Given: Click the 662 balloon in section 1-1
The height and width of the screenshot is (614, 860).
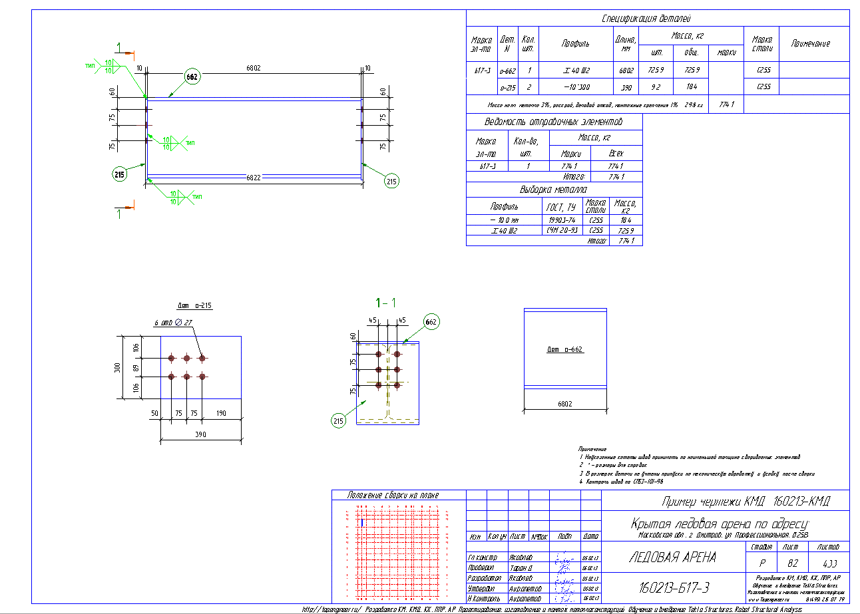Looking at the screenshot, I should click(x=431, y=323).
